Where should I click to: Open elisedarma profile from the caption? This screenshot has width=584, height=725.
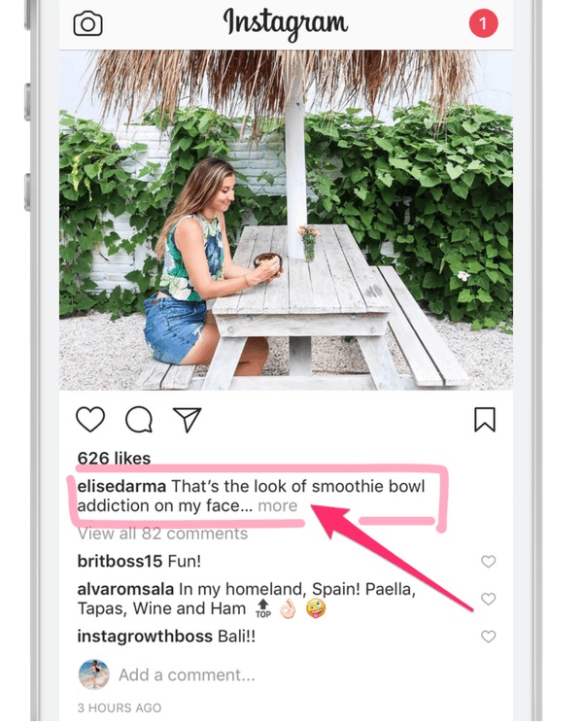121,487
